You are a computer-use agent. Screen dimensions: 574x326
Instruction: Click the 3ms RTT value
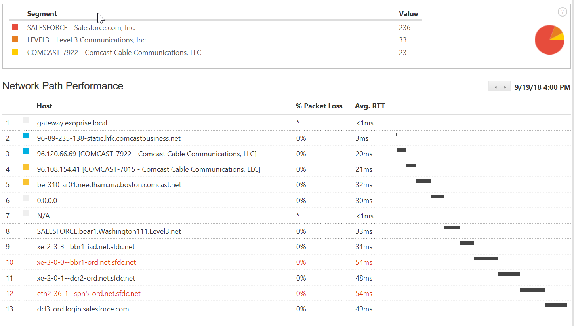coord(362,138)
